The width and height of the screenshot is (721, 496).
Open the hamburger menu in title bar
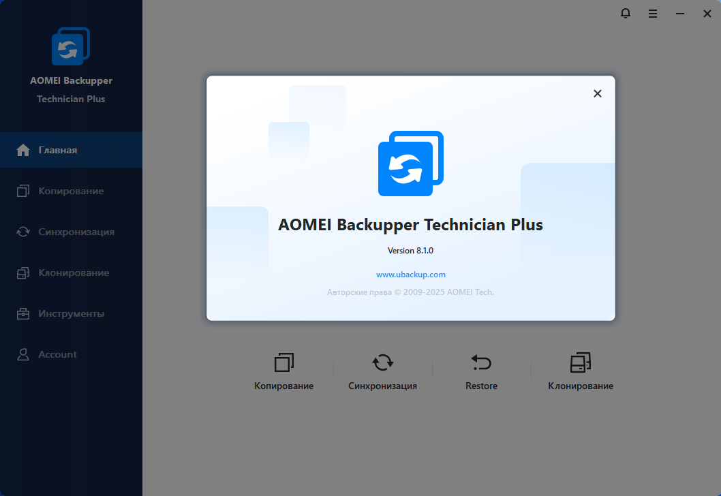click(x=653, y=14)
